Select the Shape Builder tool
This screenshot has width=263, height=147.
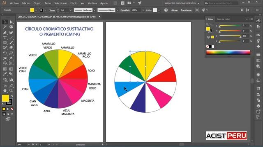tap(5, 63)
